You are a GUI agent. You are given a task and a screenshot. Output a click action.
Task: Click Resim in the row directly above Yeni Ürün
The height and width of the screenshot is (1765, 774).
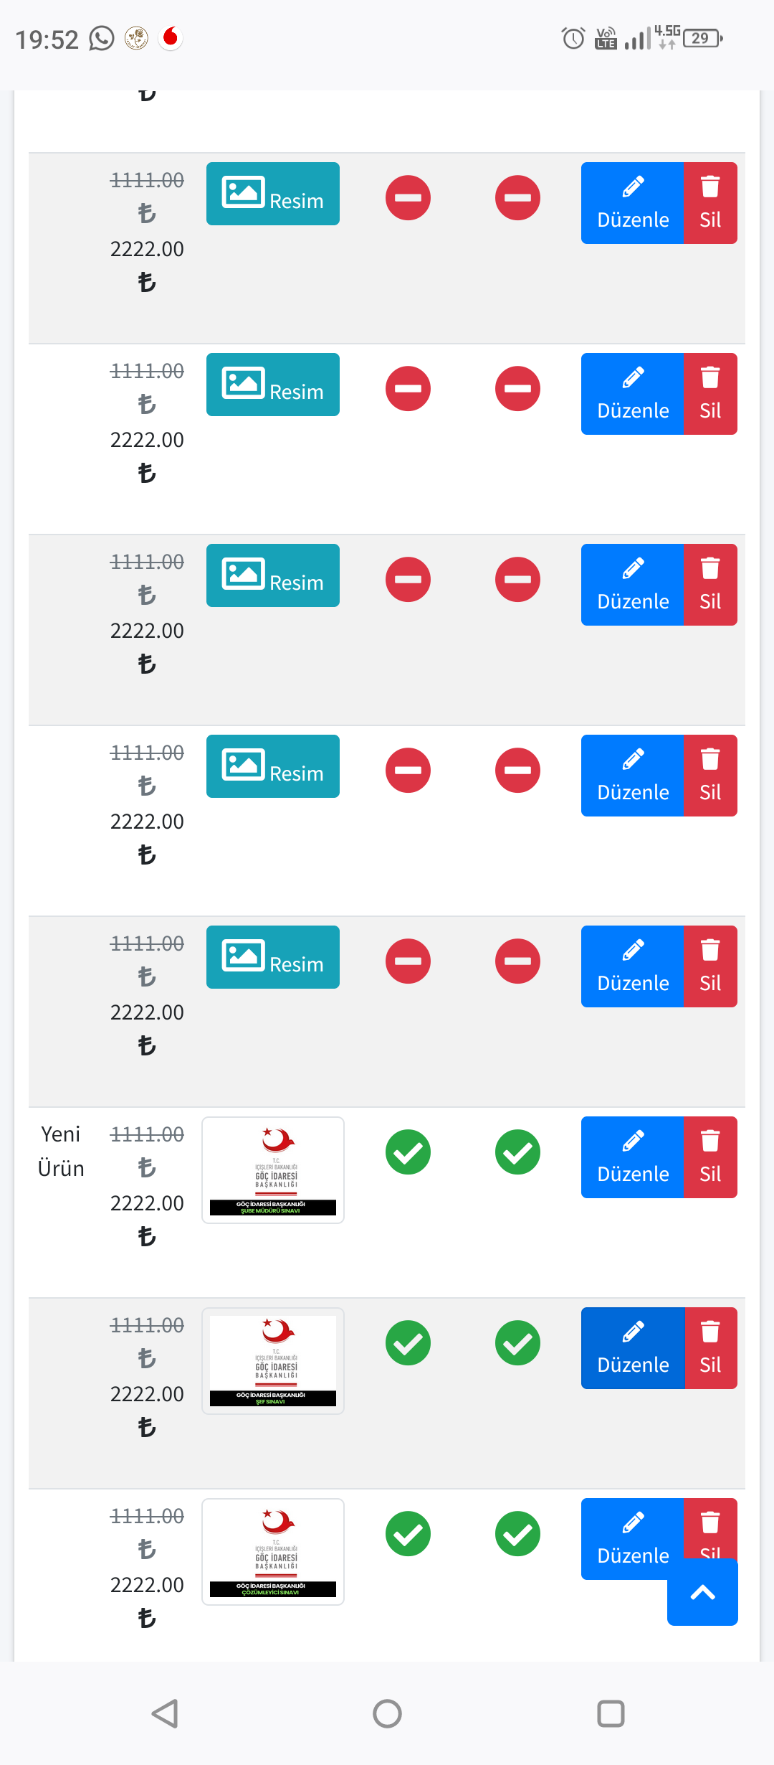point(273,957)
